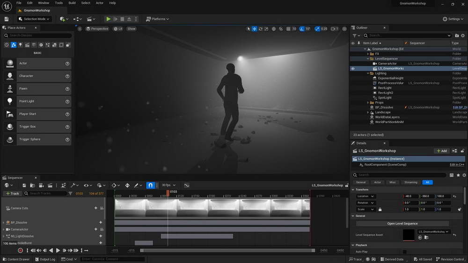Select the Player Start actor entry
Viewport: 468px width, 263px height.
point(37,114)
